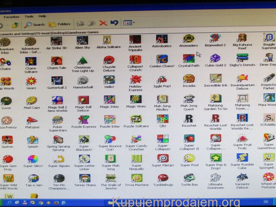Select the Platypus game icon
This screenshot has height=207, width=276.
(32, 120)
